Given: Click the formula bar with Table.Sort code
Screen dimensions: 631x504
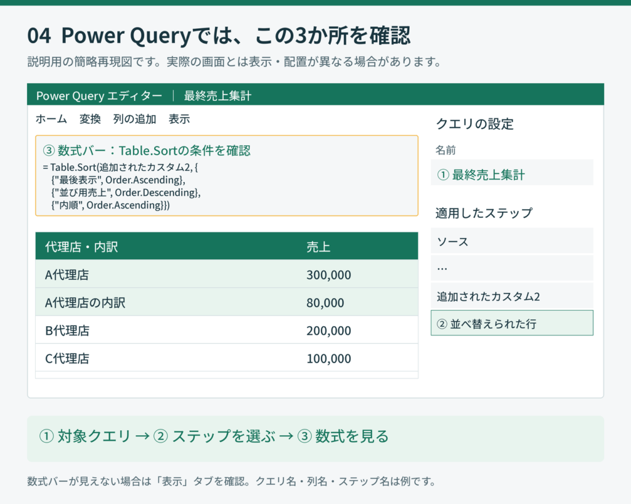Looking at the screenshot, I should [227, 175].
